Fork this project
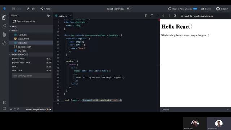231x130 pixels. click(31, 9)
